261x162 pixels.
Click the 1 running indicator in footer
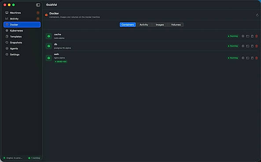point(34,158)
